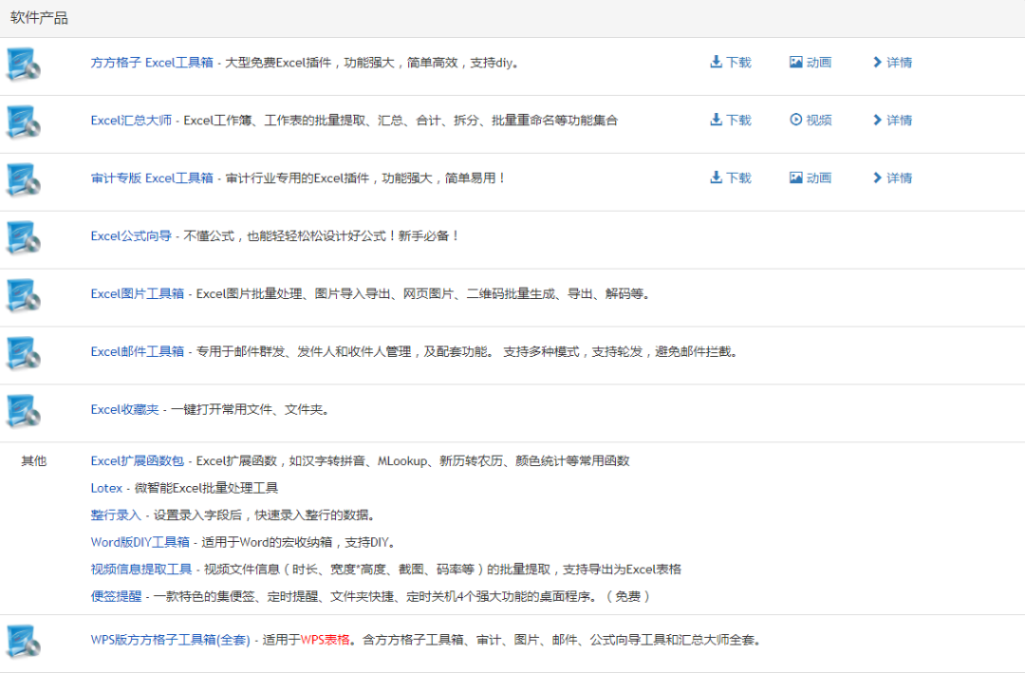Click the product icon beside 审计专版 Excel工具箱

[x=23, y=179]
